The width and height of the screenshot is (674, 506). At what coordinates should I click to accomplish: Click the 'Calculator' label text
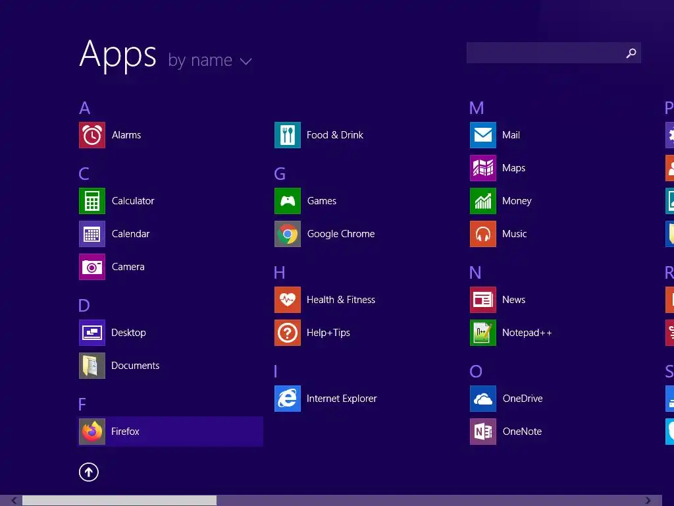[x=133, y=201]
